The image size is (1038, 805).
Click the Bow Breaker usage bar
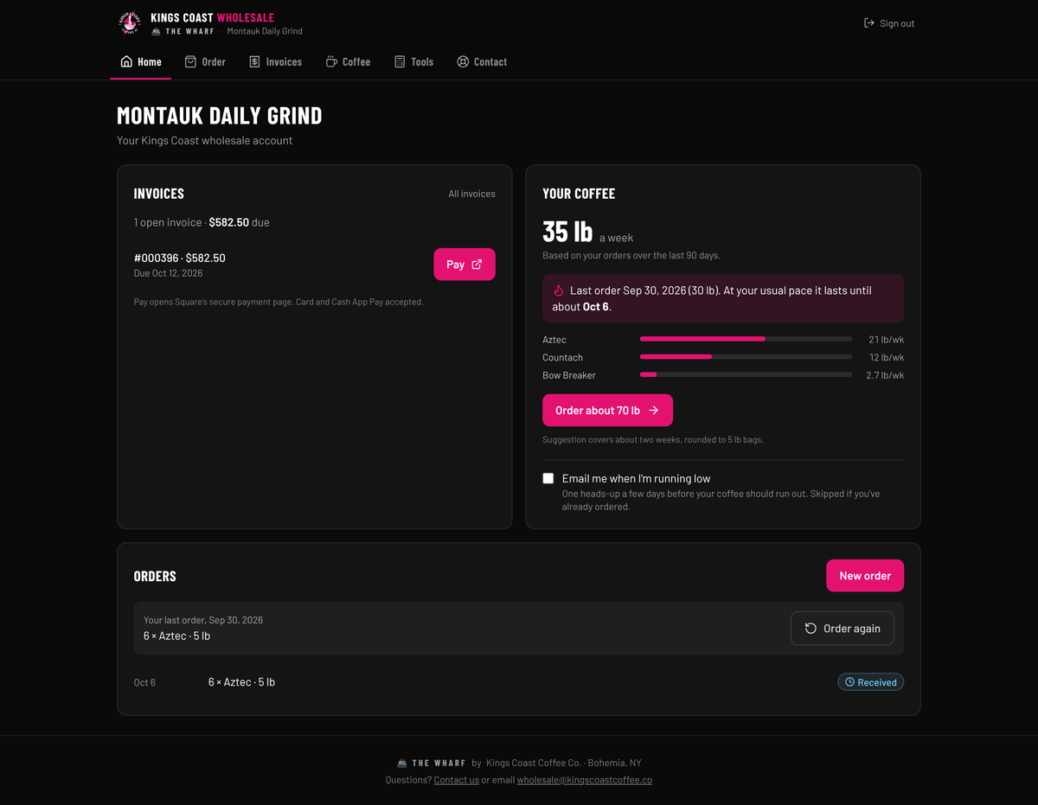coord(746,374)
